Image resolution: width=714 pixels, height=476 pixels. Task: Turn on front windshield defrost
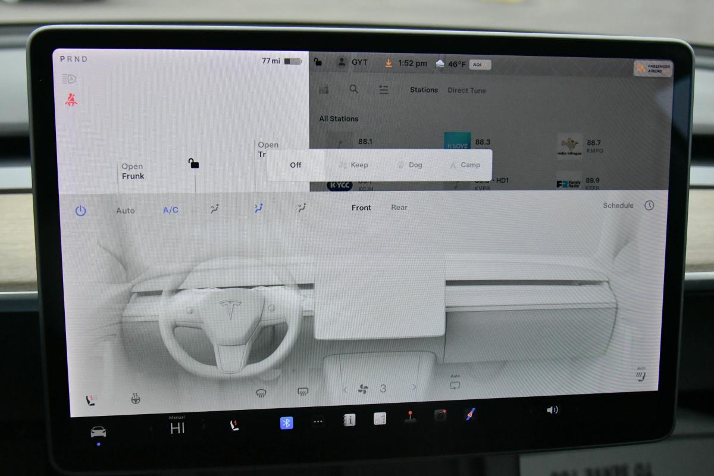261,392
